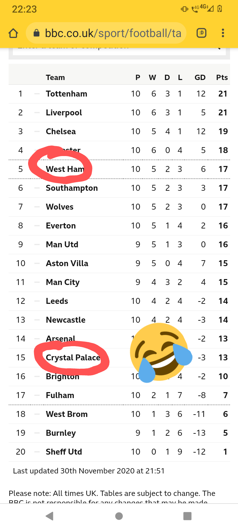Open the Man Utd team link
Image resolution: width=238 pixels, height=529 pixels.
coord(62,245)
